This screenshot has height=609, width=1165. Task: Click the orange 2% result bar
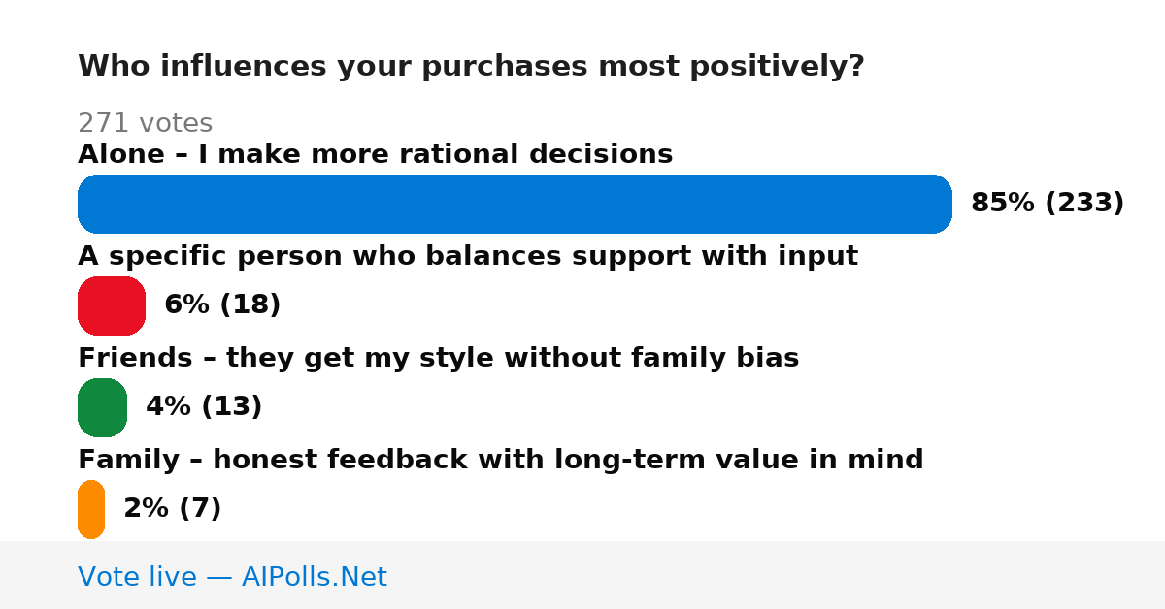(91, 509)
